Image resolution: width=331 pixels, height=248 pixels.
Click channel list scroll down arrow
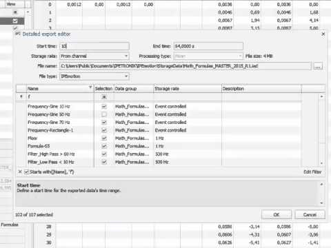click(x=321, y=163)
